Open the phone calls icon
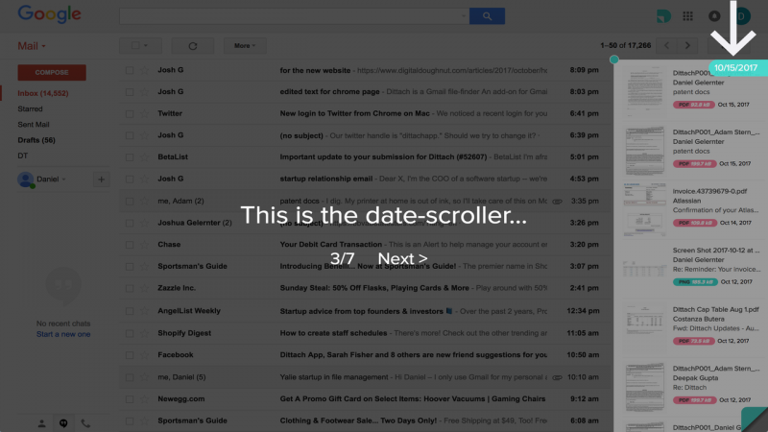This screenshot has width=768, height=432. click(x=85, y=423)
